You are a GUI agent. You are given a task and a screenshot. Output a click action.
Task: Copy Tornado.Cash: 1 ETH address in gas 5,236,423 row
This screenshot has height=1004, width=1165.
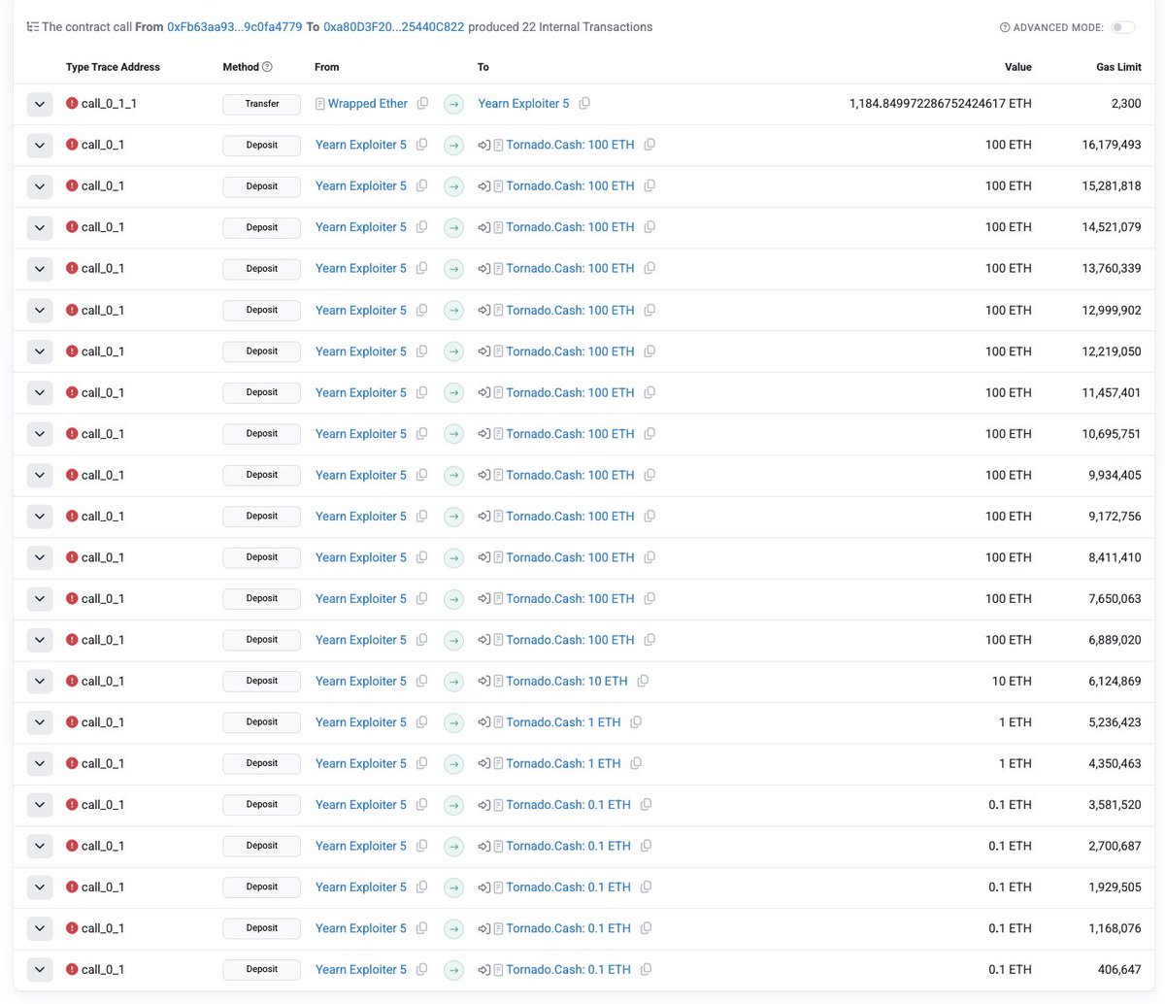(x=636, y=722)
